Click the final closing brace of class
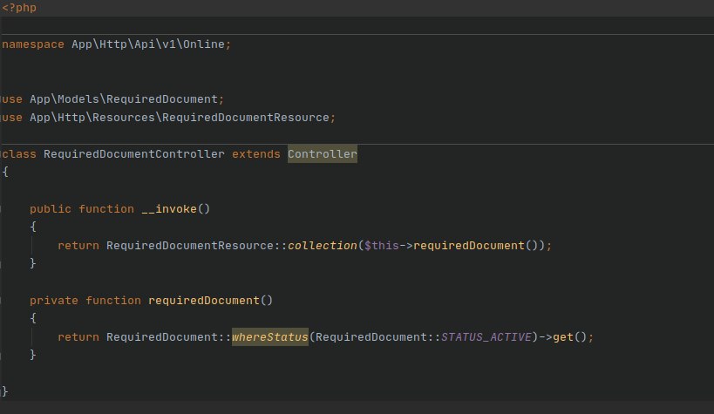The image size is (714, 414). [5, 391]
